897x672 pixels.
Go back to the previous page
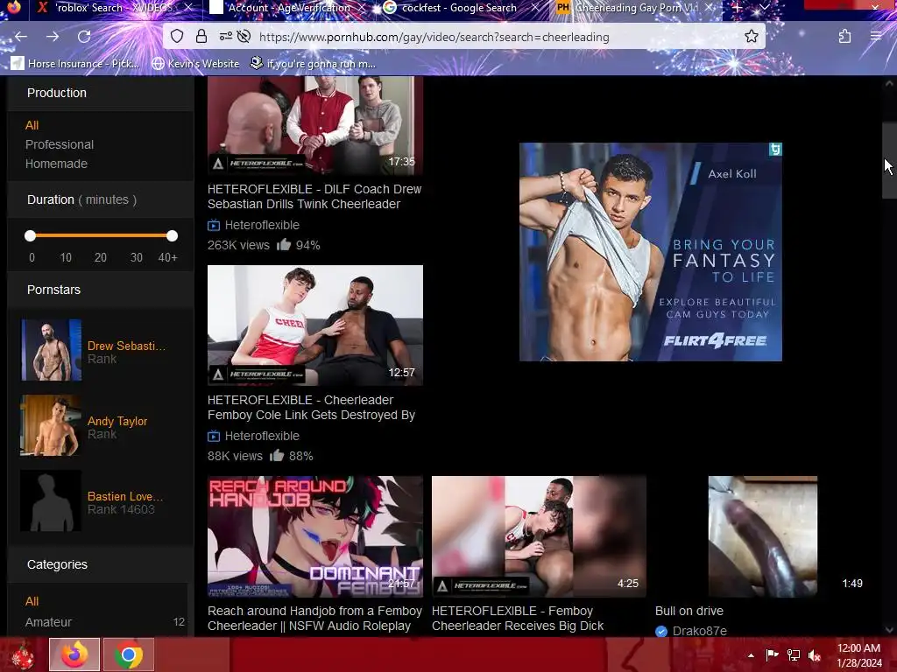click(21, 37)
